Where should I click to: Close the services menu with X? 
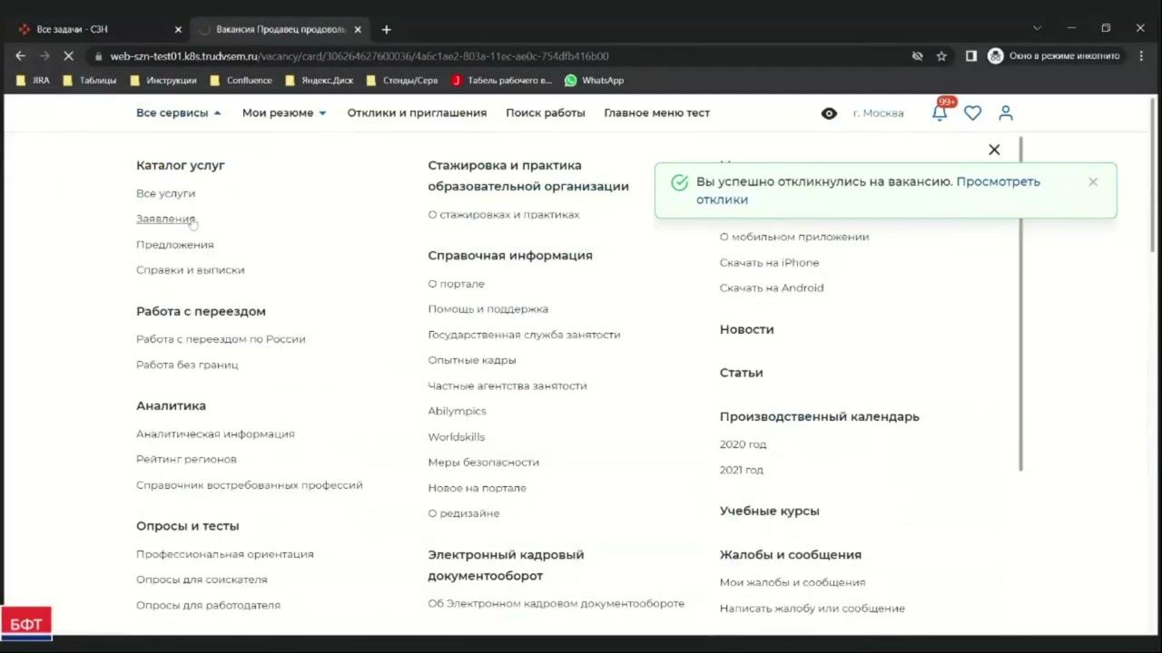point(994,150)
